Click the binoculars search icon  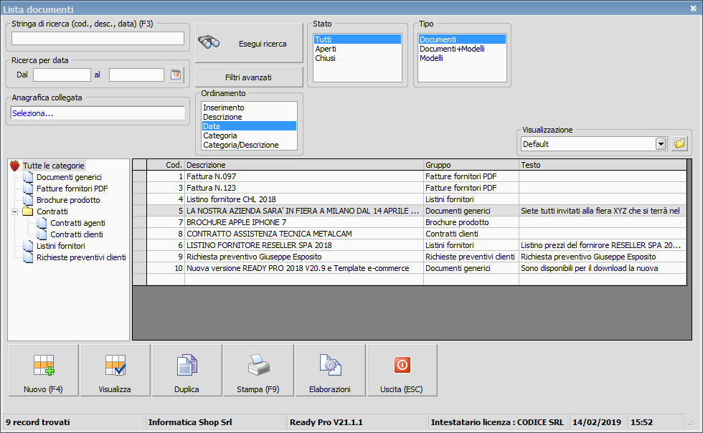pyautogui.click(x=209, y=42)
